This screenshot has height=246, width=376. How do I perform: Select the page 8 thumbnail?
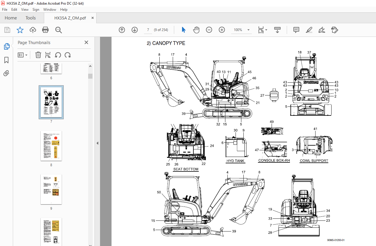pyautogui.click(x=51, y=146)
